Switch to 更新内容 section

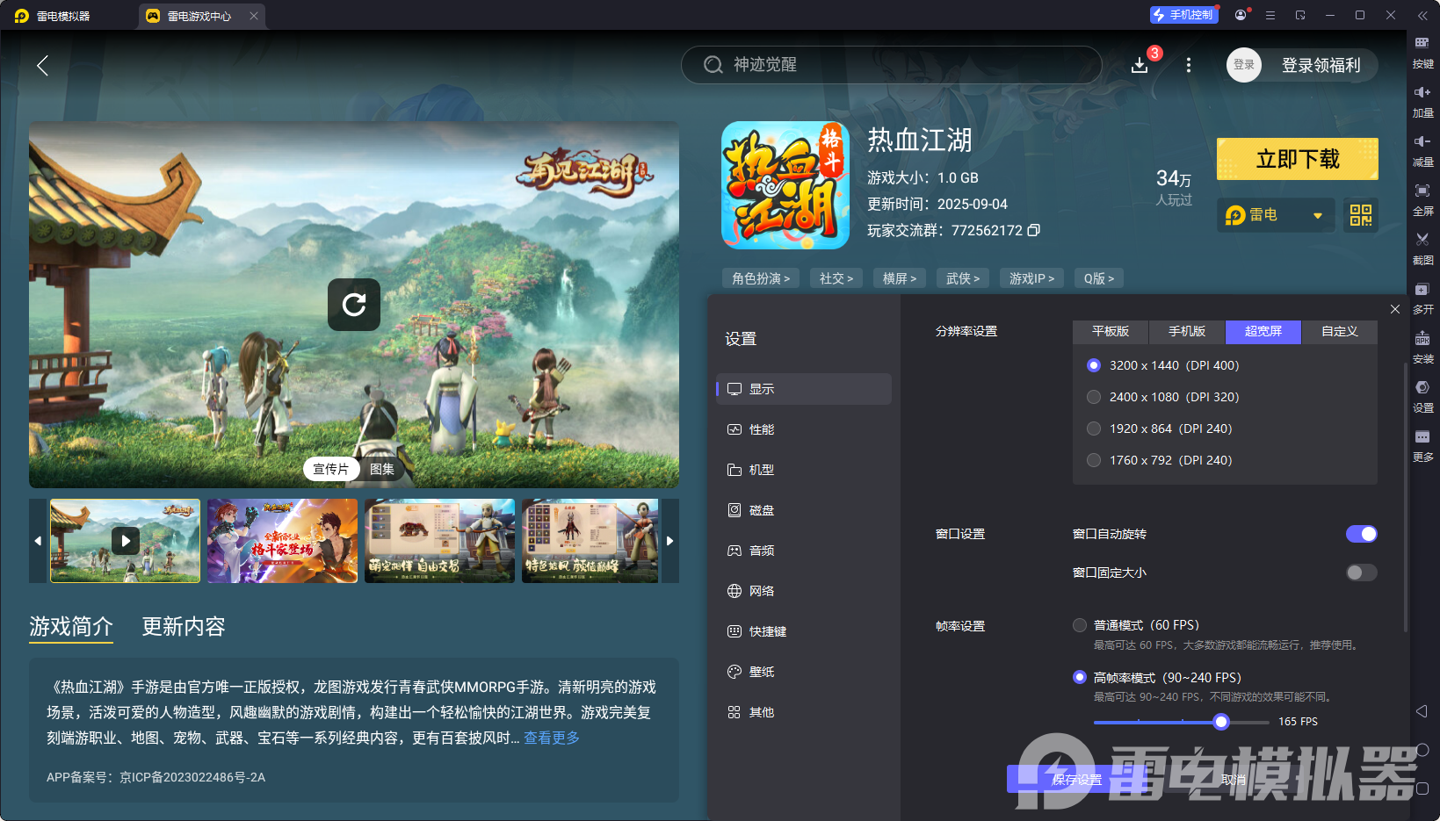(x=184, y=626)
